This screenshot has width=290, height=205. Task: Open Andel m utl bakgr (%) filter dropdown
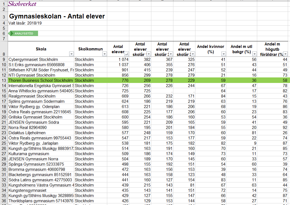254,54
